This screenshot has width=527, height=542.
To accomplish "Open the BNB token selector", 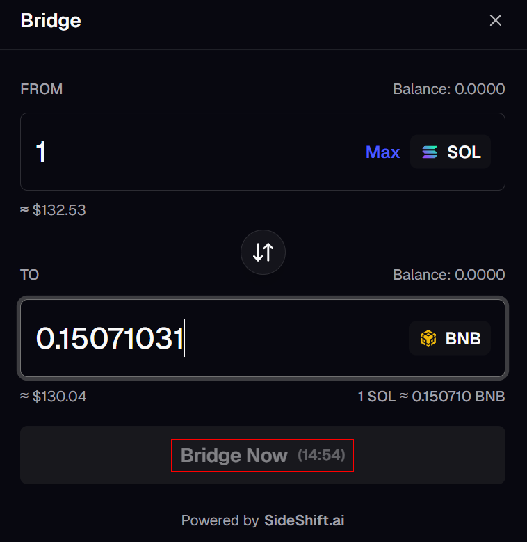I will (x=450, y=339).
